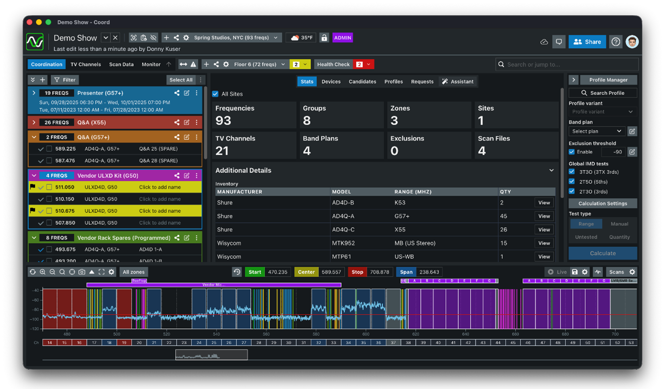Viewport: 665px width, 389px height.
Task: Click the Search or jump to field
Action: point(567,64)
